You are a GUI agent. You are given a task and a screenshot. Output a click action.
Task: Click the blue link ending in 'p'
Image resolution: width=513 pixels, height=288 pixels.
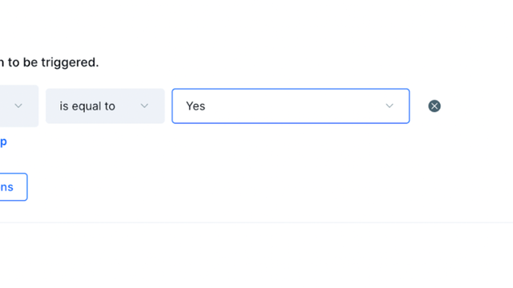[x=3, y=142]
